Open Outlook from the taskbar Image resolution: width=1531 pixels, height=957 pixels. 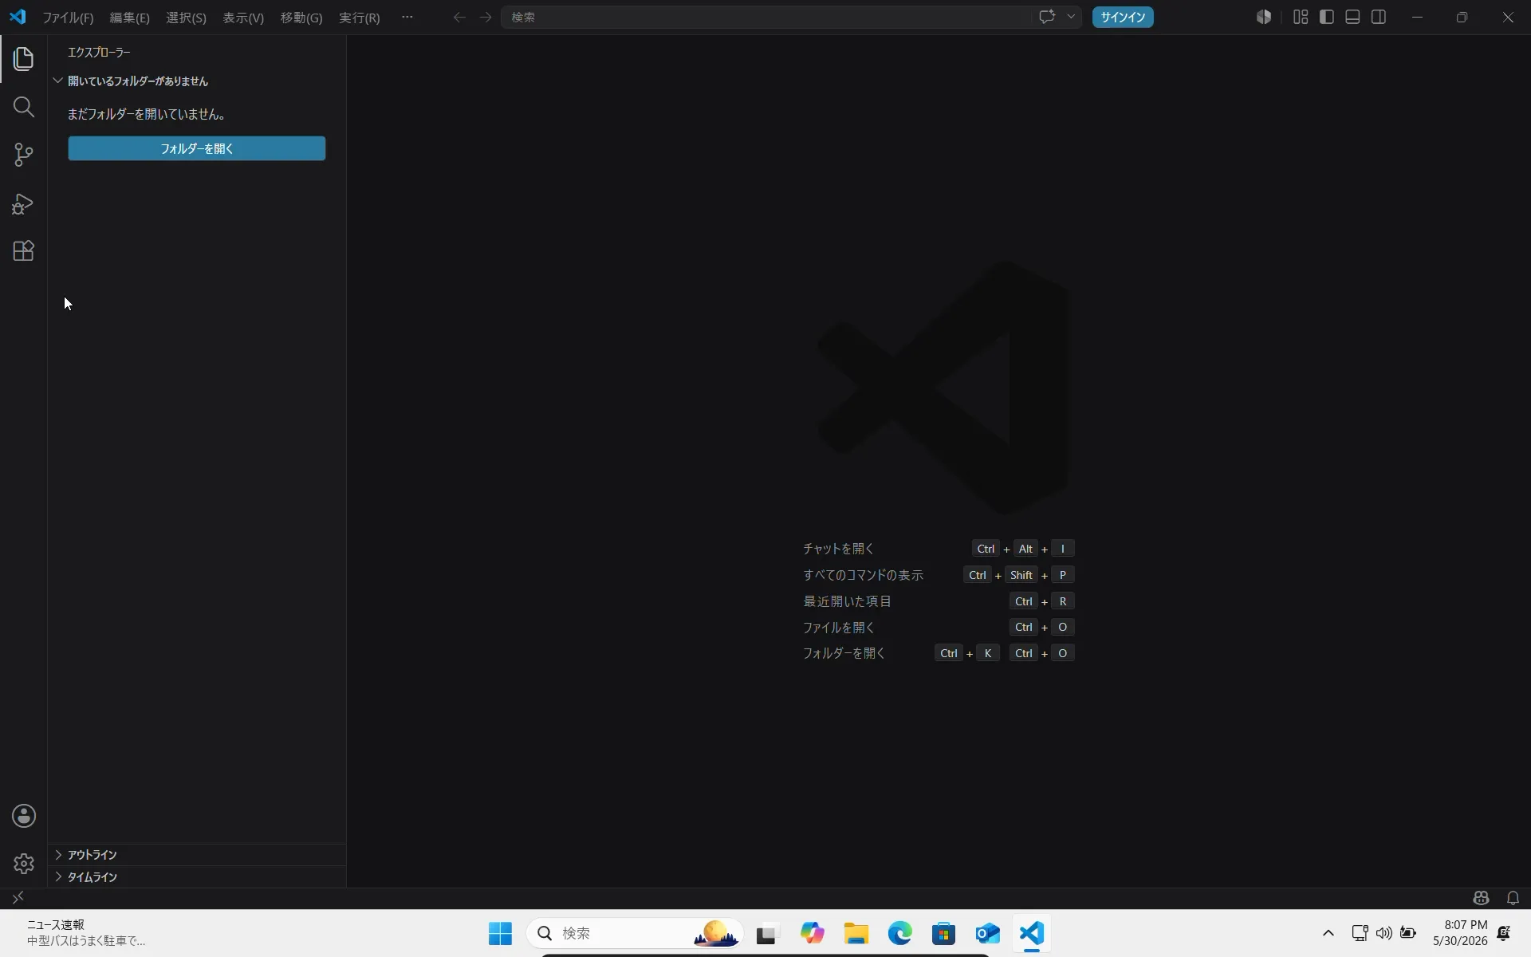pyautogui.click(x=988, y=933)
